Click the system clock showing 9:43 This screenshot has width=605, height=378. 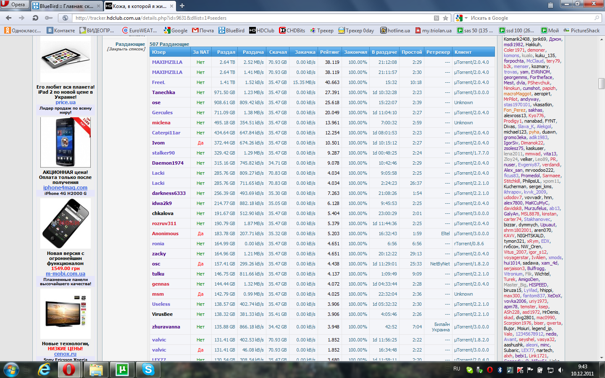point(582,370)
